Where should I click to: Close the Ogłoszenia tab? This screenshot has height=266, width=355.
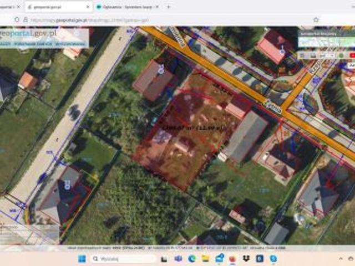tap(157, 7)
